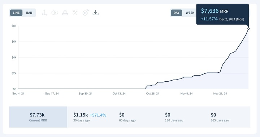Select the DAY interval
This screenshot has width=260, height=137.
tap(177, 13)
